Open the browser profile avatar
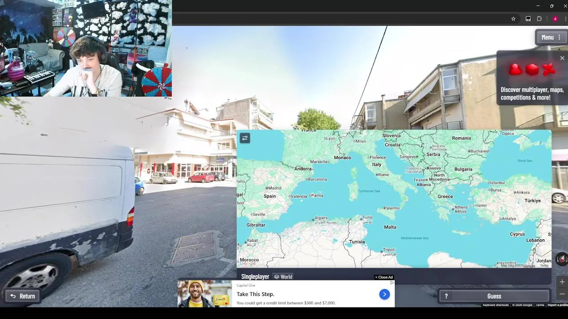Screen dimensions: 568x319 tap(555, 19)
